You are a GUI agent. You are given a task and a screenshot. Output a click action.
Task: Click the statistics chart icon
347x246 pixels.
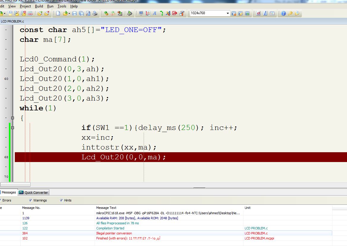pos(272,13)
